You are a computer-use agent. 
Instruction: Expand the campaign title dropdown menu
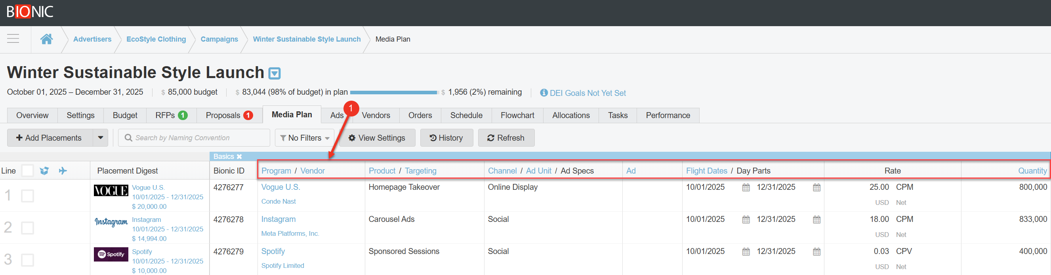275,73
